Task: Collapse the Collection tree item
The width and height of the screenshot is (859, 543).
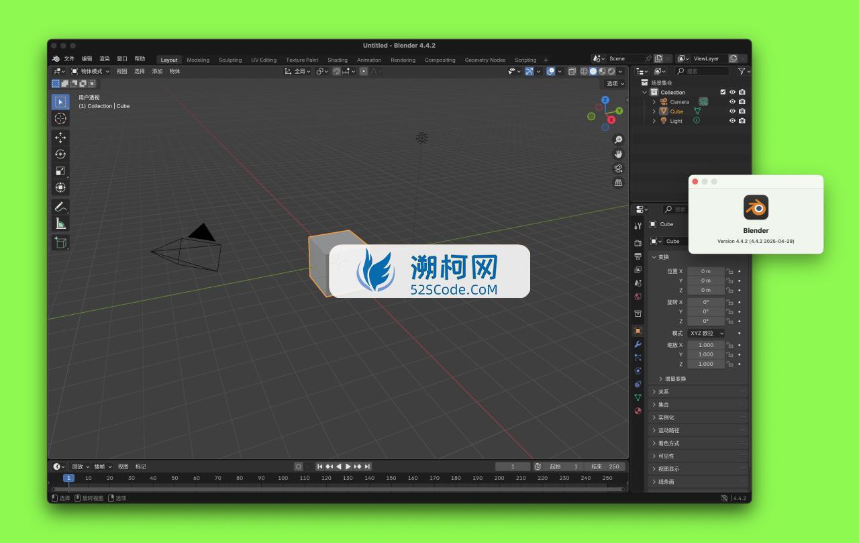Action: tap(645, 92)
